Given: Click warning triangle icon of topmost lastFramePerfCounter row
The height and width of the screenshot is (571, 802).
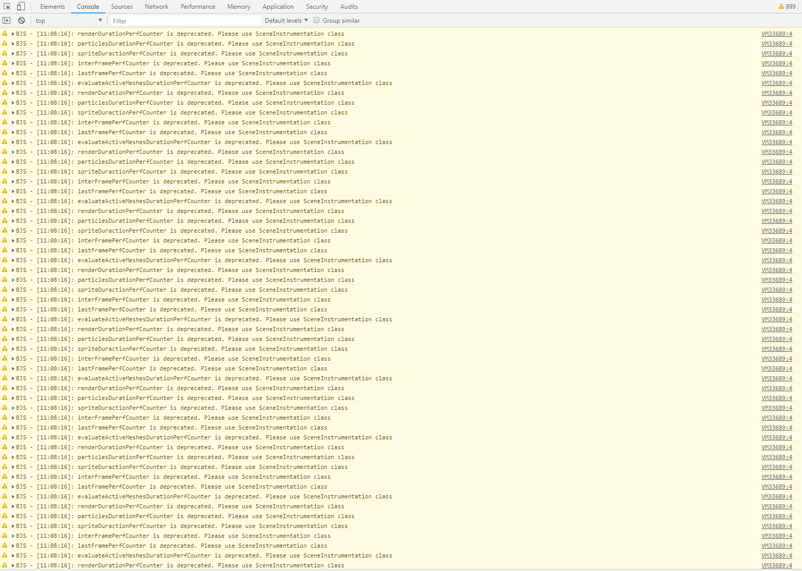Looking at the screenshot, I should [5, 73].
